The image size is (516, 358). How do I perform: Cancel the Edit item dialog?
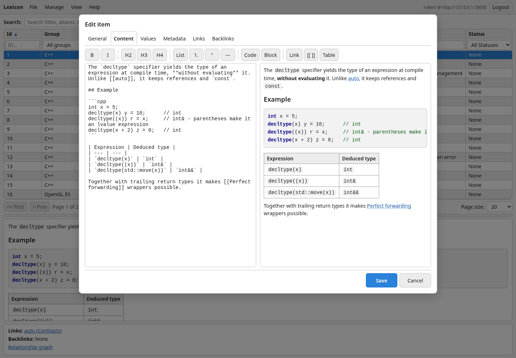click(x=415, y=280)
